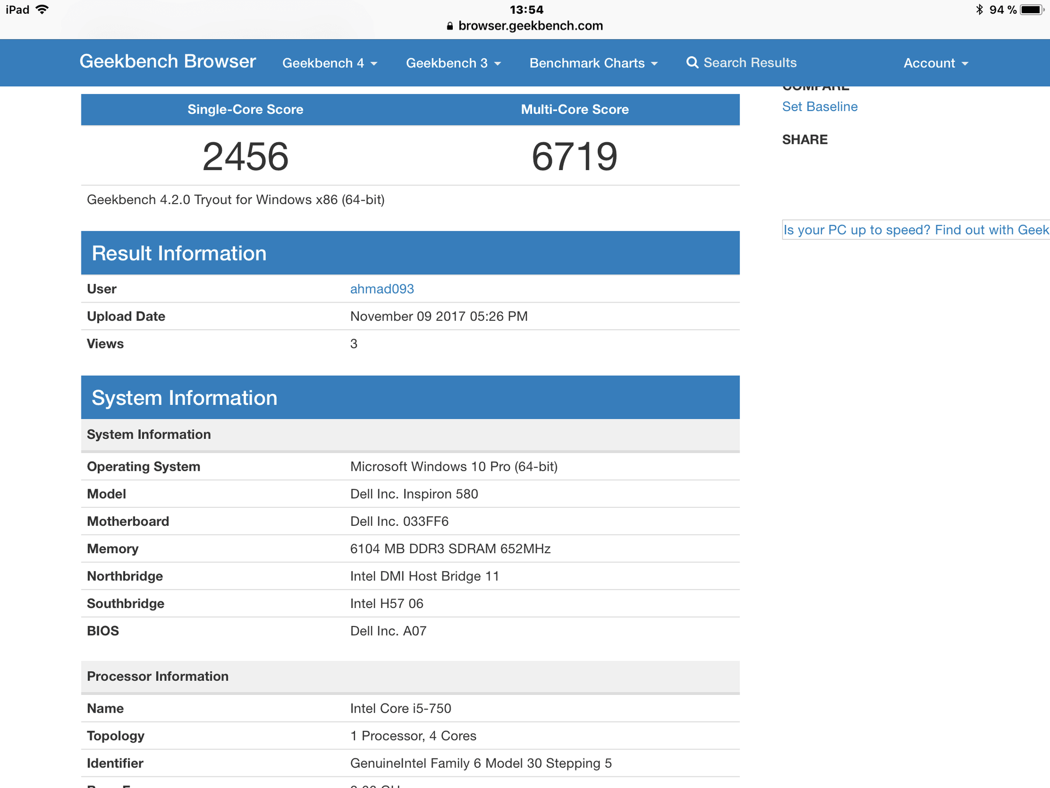Open the Geekbench Browser home link
Screen dimensions: 1050x788
point(167,62)
